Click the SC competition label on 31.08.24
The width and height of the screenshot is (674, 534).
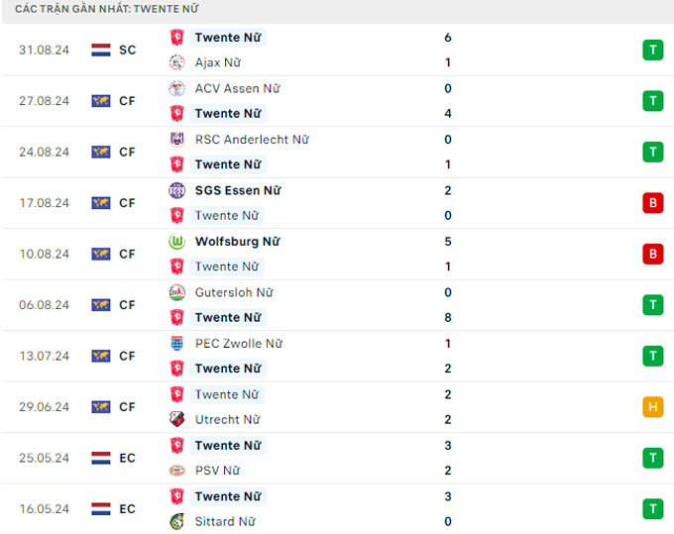128,50
